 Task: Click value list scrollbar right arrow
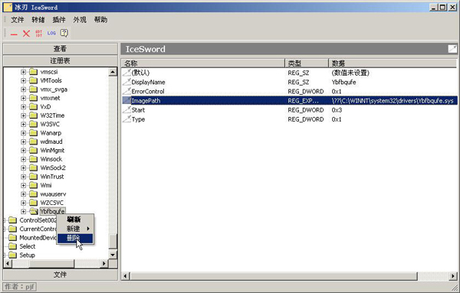(x=453, y=275)
